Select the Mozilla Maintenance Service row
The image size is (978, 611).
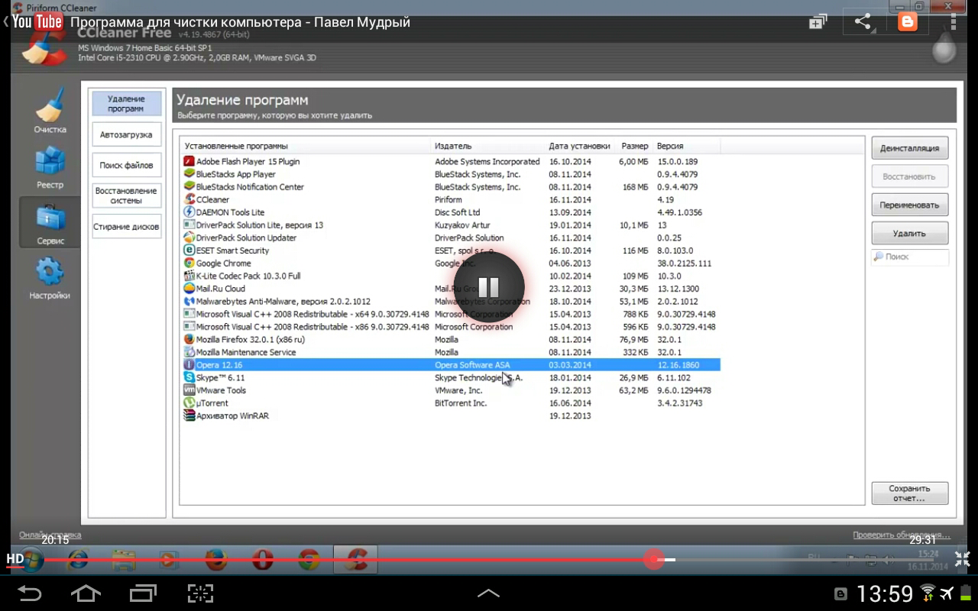[451, 352]
